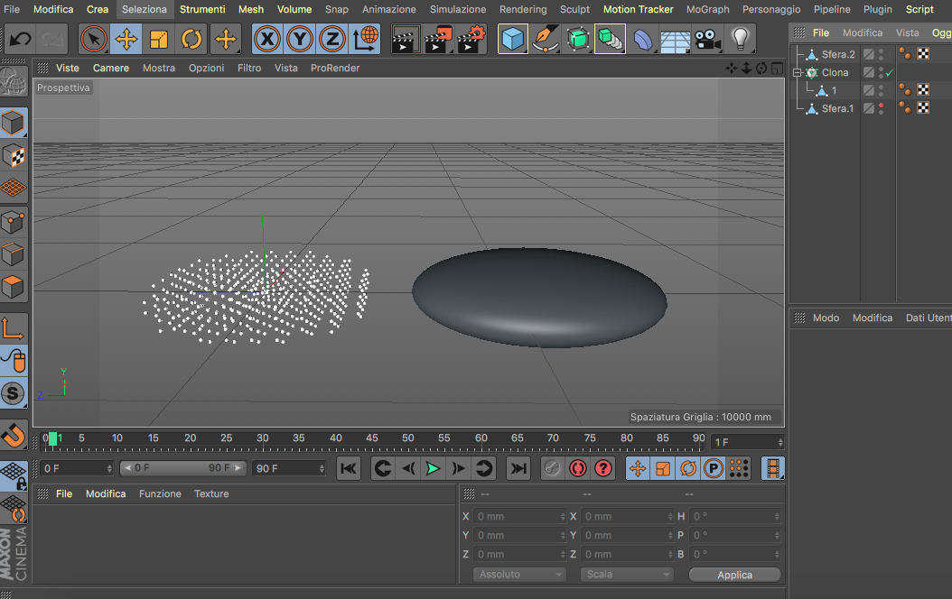Click the Pen spline tool icon
This screenshot has width=952, height=599.
click(545, 40)
